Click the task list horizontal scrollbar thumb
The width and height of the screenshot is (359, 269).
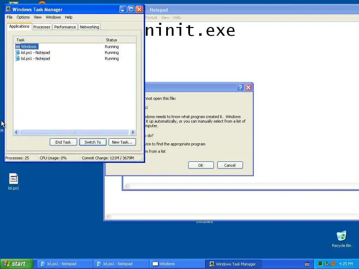(74, 132)
